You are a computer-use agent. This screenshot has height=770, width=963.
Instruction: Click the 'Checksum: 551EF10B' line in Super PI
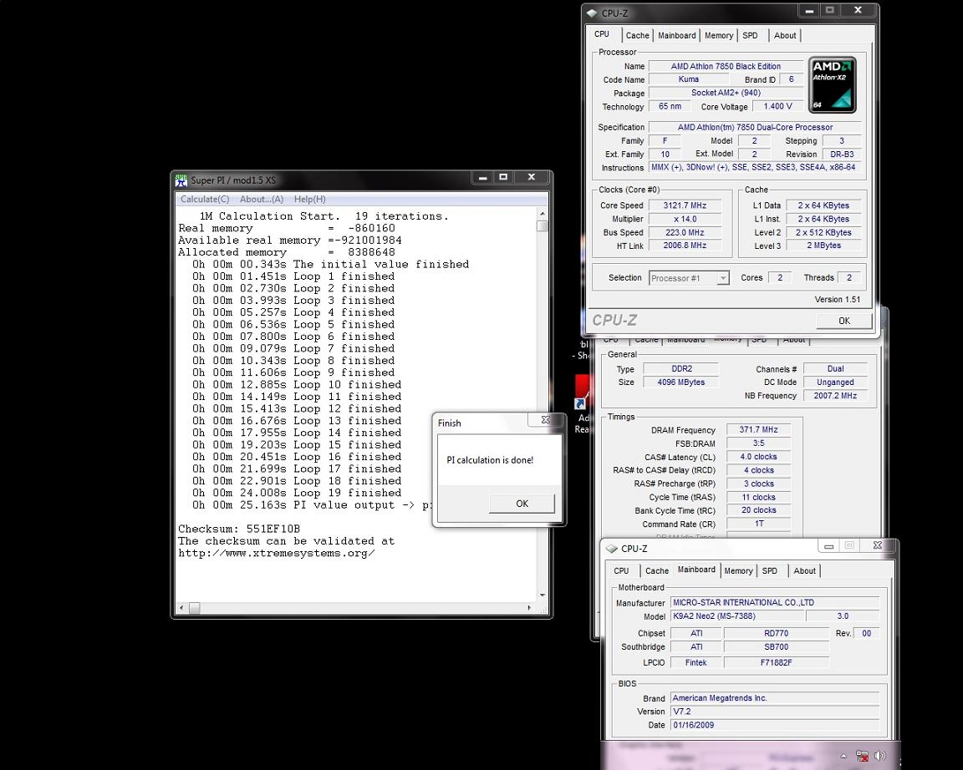(x=239, y=529)
